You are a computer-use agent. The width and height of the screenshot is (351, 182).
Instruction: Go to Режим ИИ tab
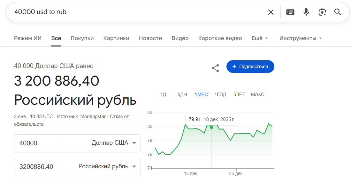28,38
